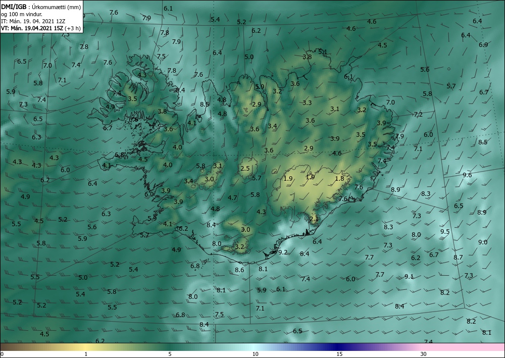Click the 9.5 value on the map
505x358 pixels.
click(x=445, y=231)
